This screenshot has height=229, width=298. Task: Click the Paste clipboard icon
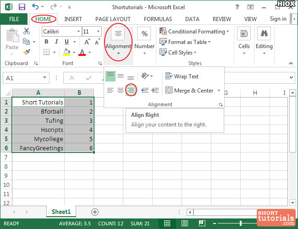click(x=12, y=36)
